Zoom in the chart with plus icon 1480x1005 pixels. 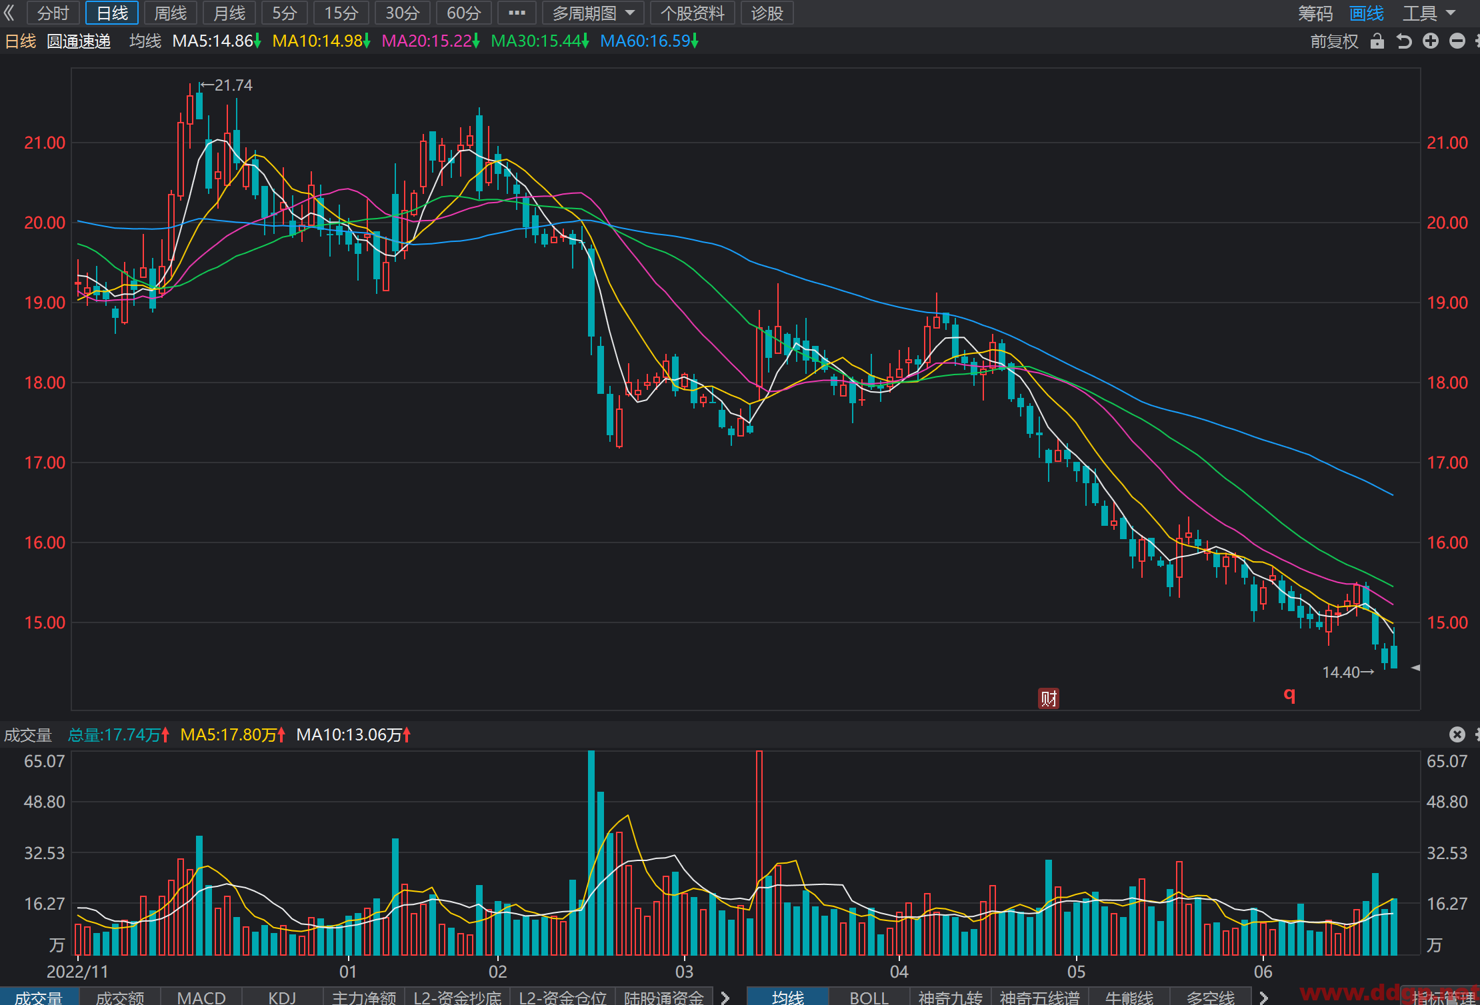(x=1431, y=41)
